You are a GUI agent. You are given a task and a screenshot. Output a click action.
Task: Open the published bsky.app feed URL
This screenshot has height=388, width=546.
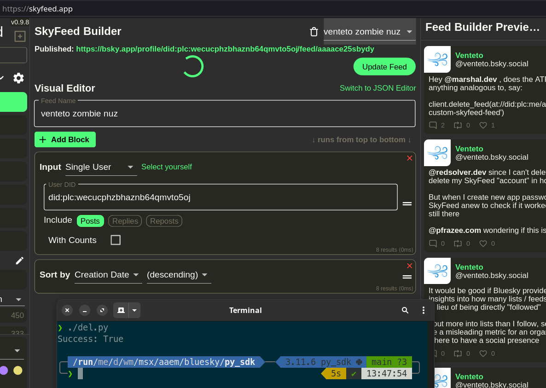[225, 49]
